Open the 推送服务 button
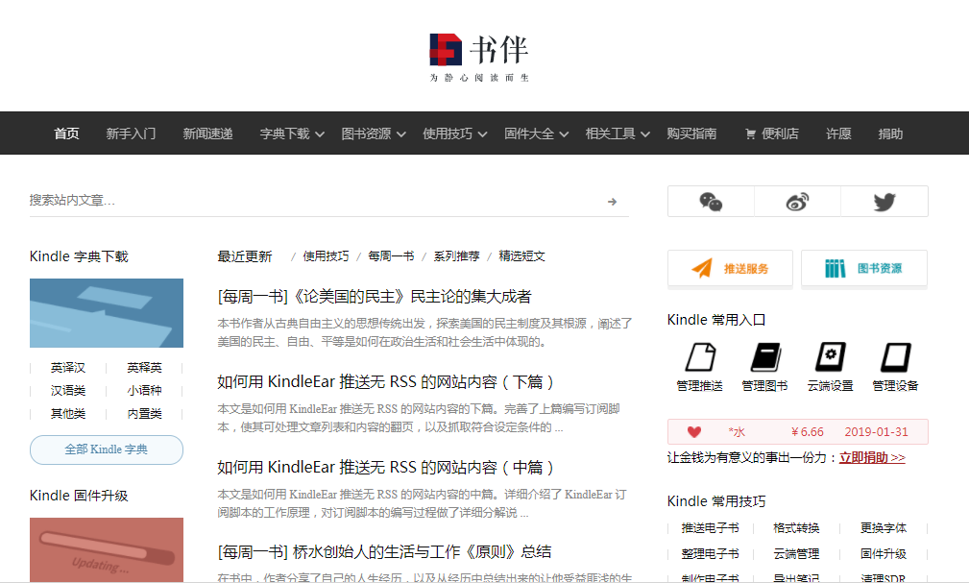 point(730,268)
